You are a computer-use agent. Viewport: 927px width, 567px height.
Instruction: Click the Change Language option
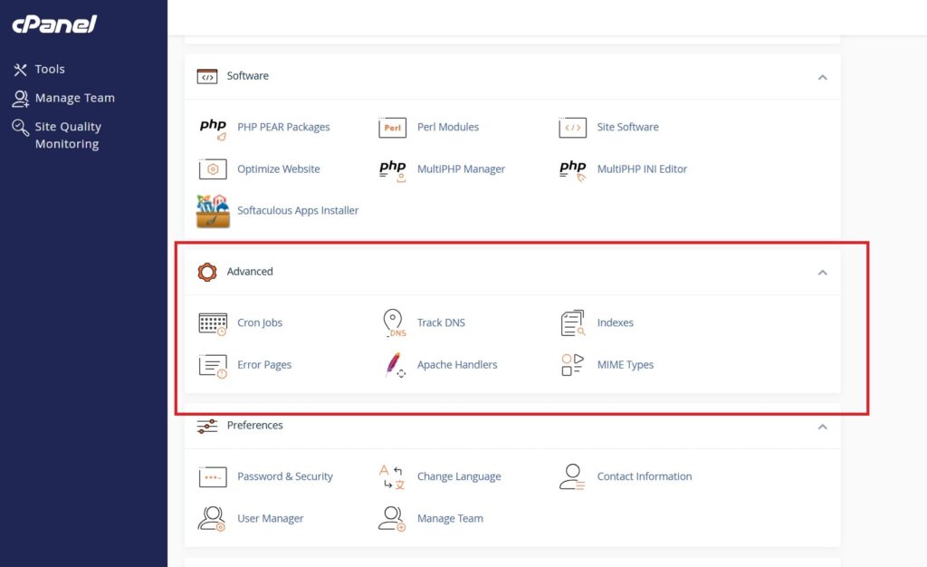click(458, 476)
